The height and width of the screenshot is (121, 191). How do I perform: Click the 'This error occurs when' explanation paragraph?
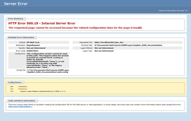point(95,105)
